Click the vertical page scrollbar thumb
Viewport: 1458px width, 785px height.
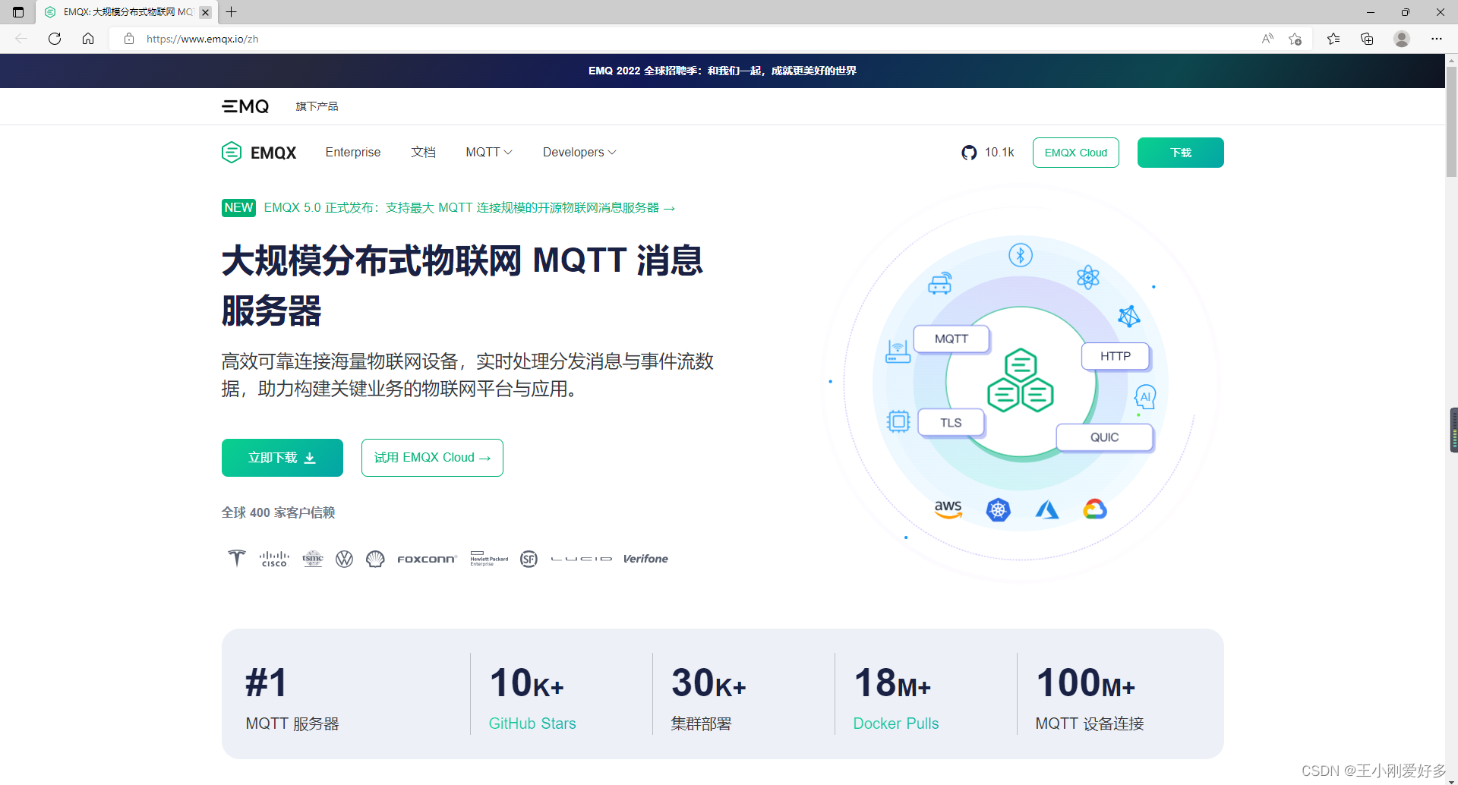pyautogui.click(x=1451, y=121)
